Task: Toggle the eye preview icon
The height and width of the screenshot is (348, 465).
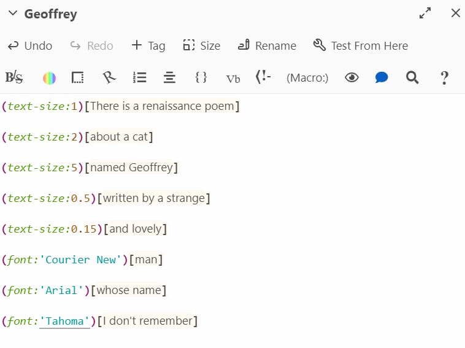Action: (352, 78)
